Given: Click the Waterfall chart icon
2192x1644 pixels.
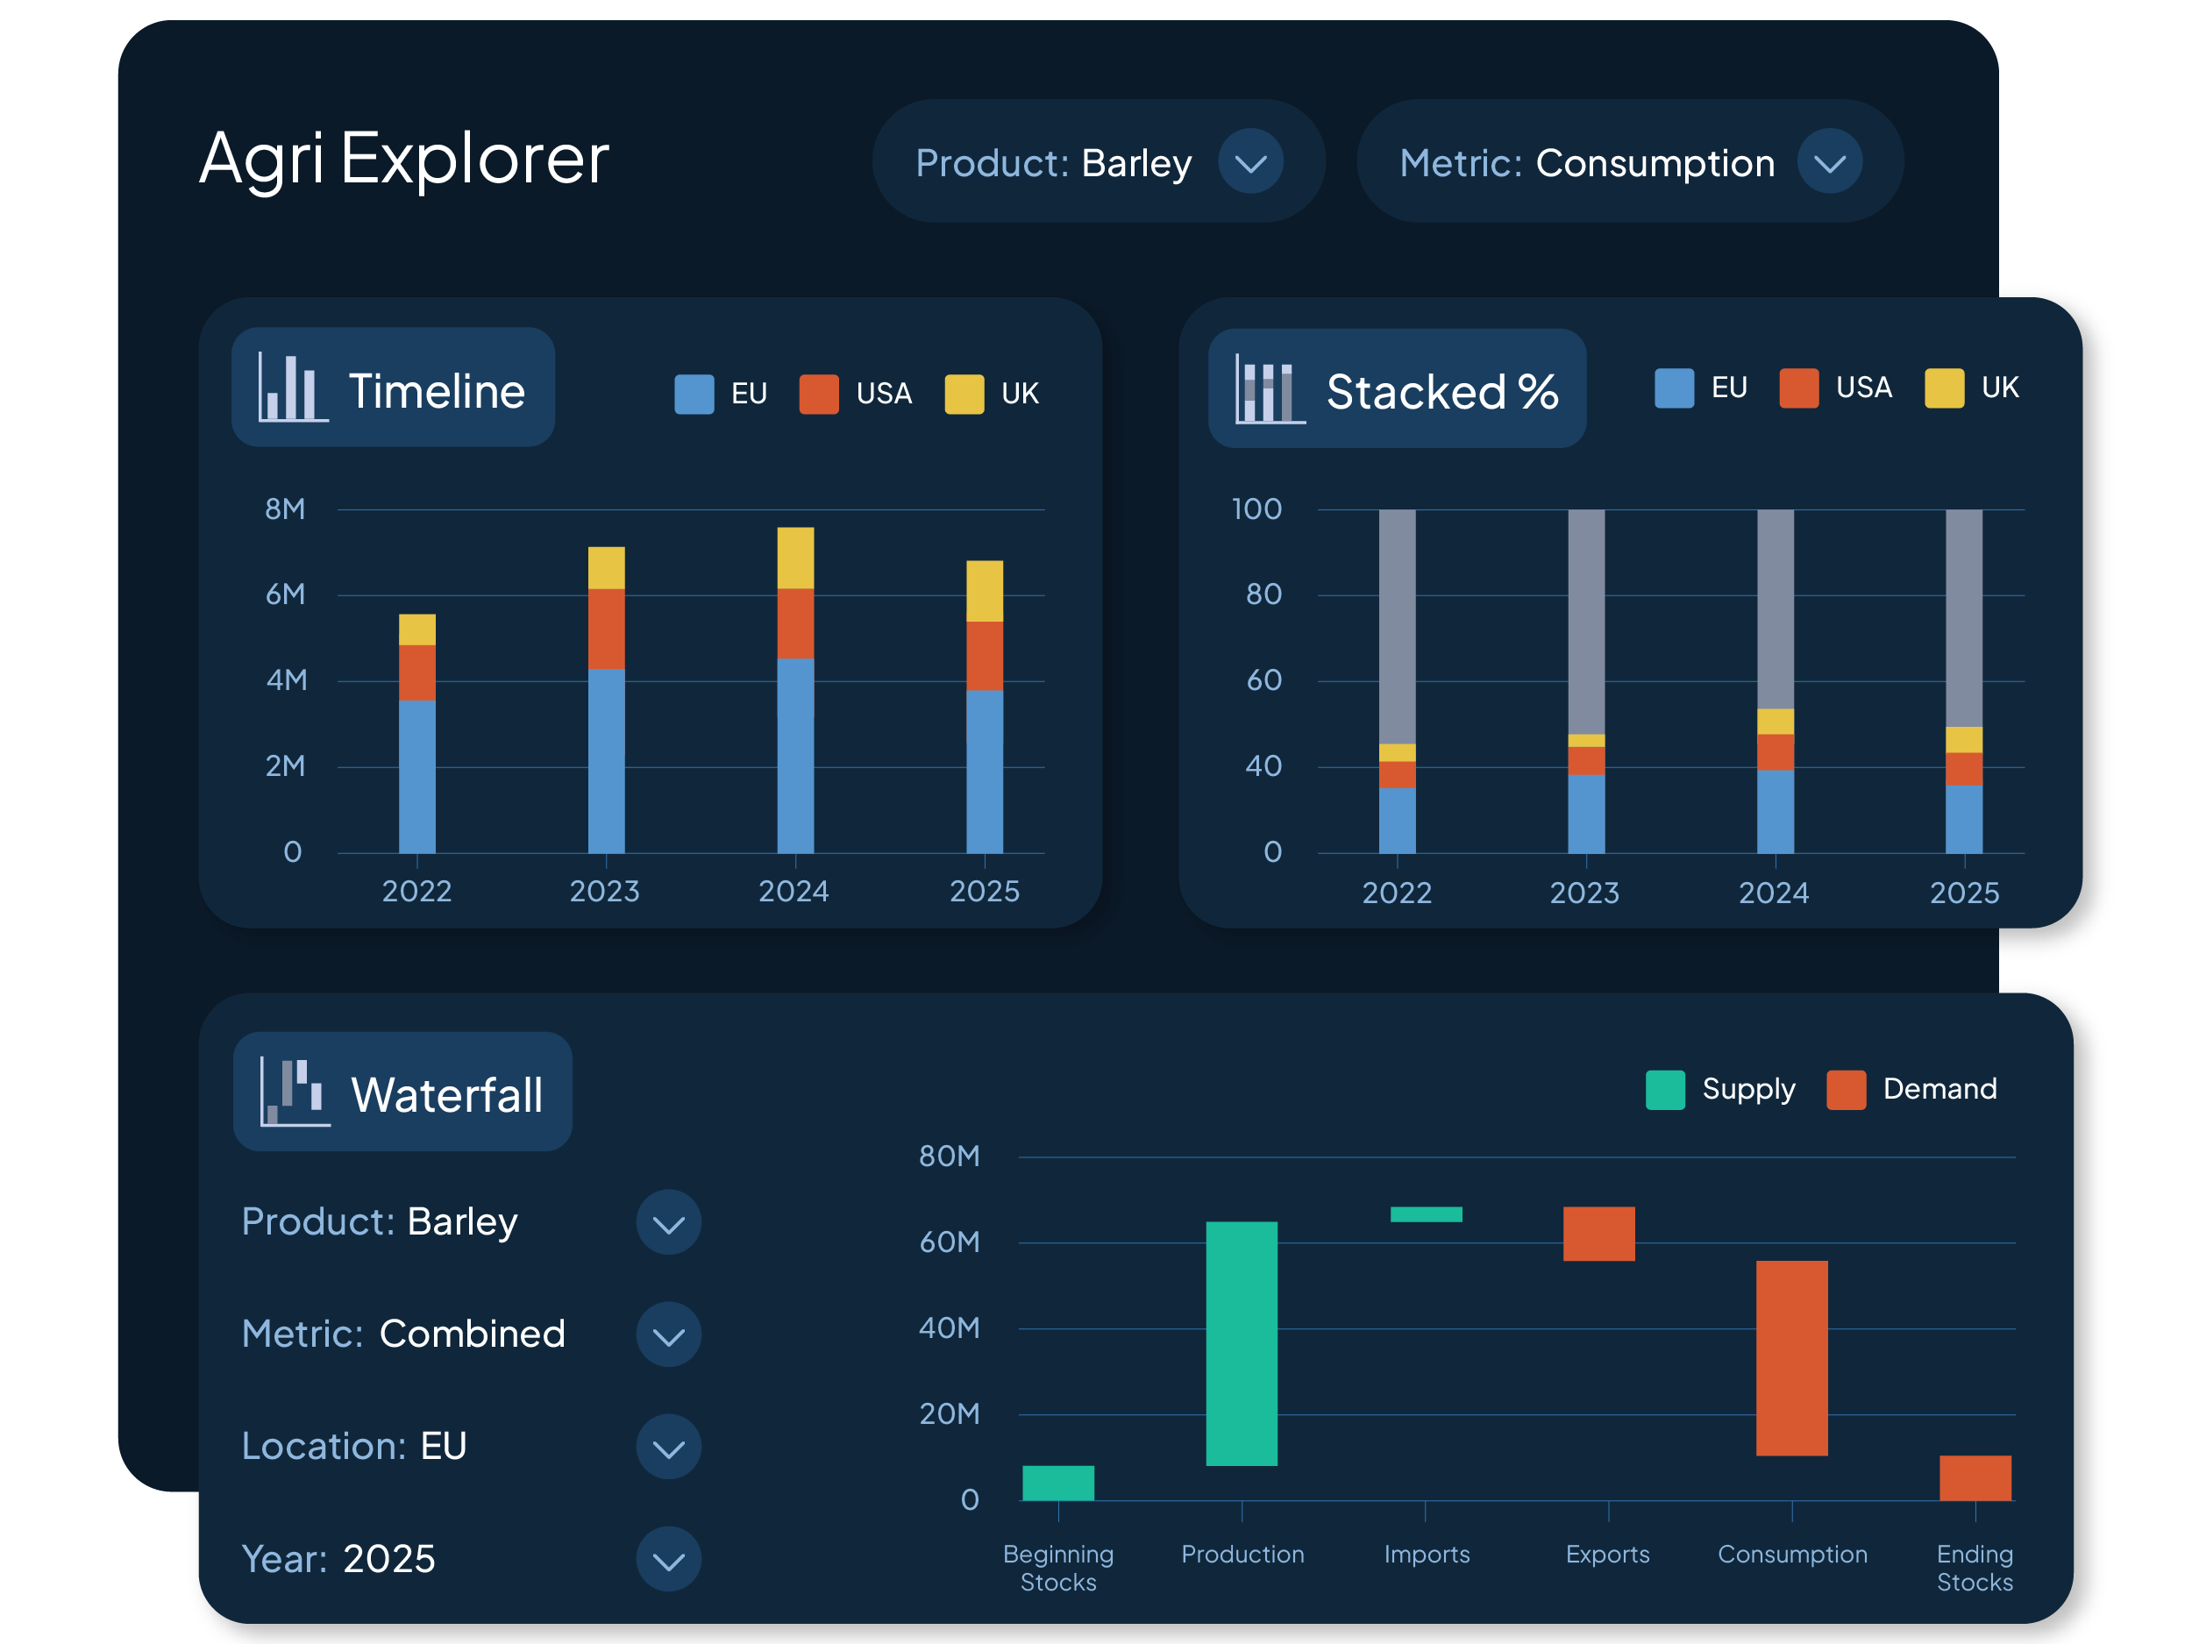Looking at the screenshot, I should [295, 1092].
